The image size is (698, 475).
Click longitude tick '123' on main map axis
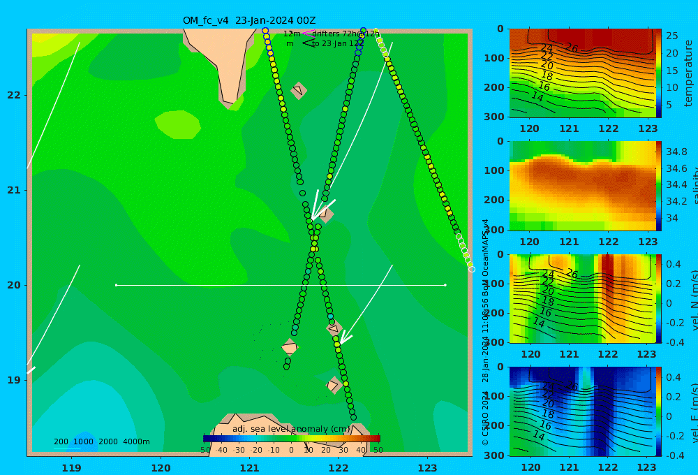coord(427,468)
